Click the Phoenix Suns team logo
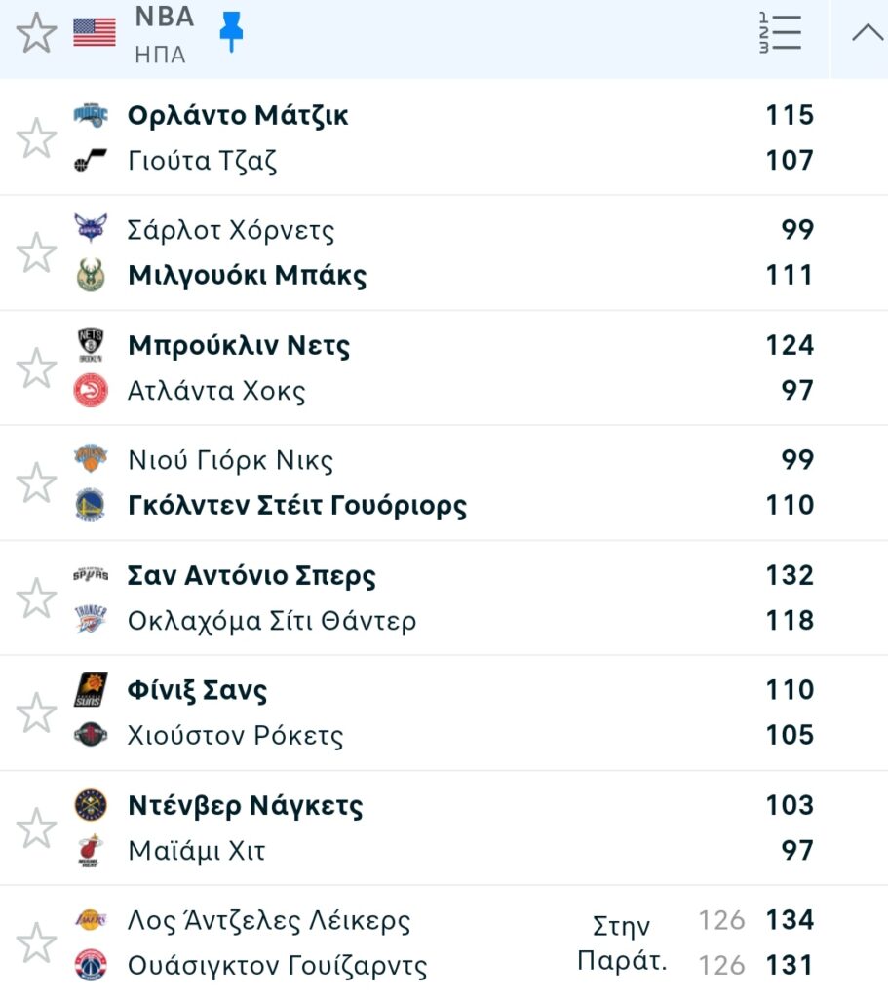This screenshot has height=998, width=888. click(x=91, y=690)
